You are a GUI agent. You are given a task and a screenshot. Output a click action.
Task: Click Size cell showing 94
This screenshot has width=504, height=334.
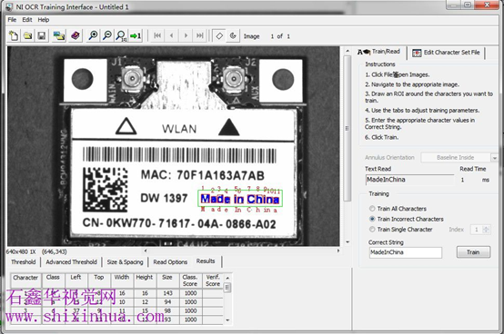pyautogui.click(x=167, y=302)
